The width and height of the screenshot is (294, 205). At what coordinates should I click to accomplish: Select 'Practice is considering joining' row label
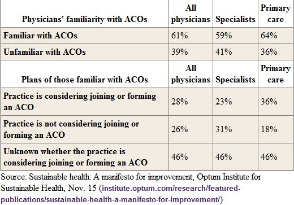pos(80,102)
